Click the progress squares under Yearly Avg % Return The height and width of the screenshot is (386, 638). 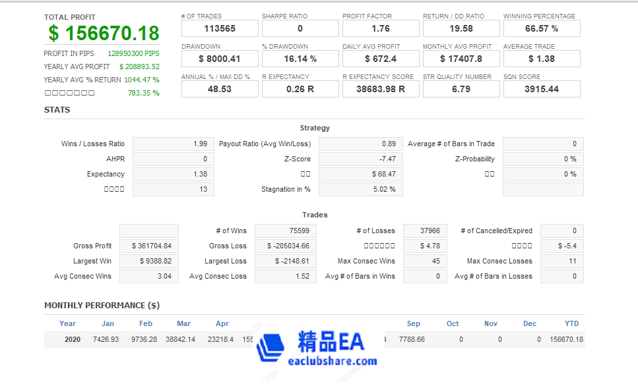69,93
